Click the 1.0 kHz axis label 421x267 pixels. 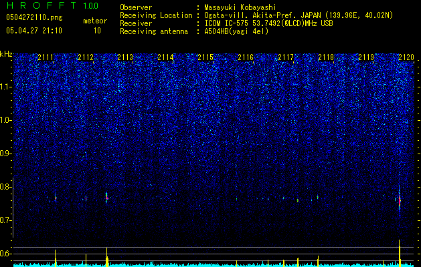(x=5, y=120)
